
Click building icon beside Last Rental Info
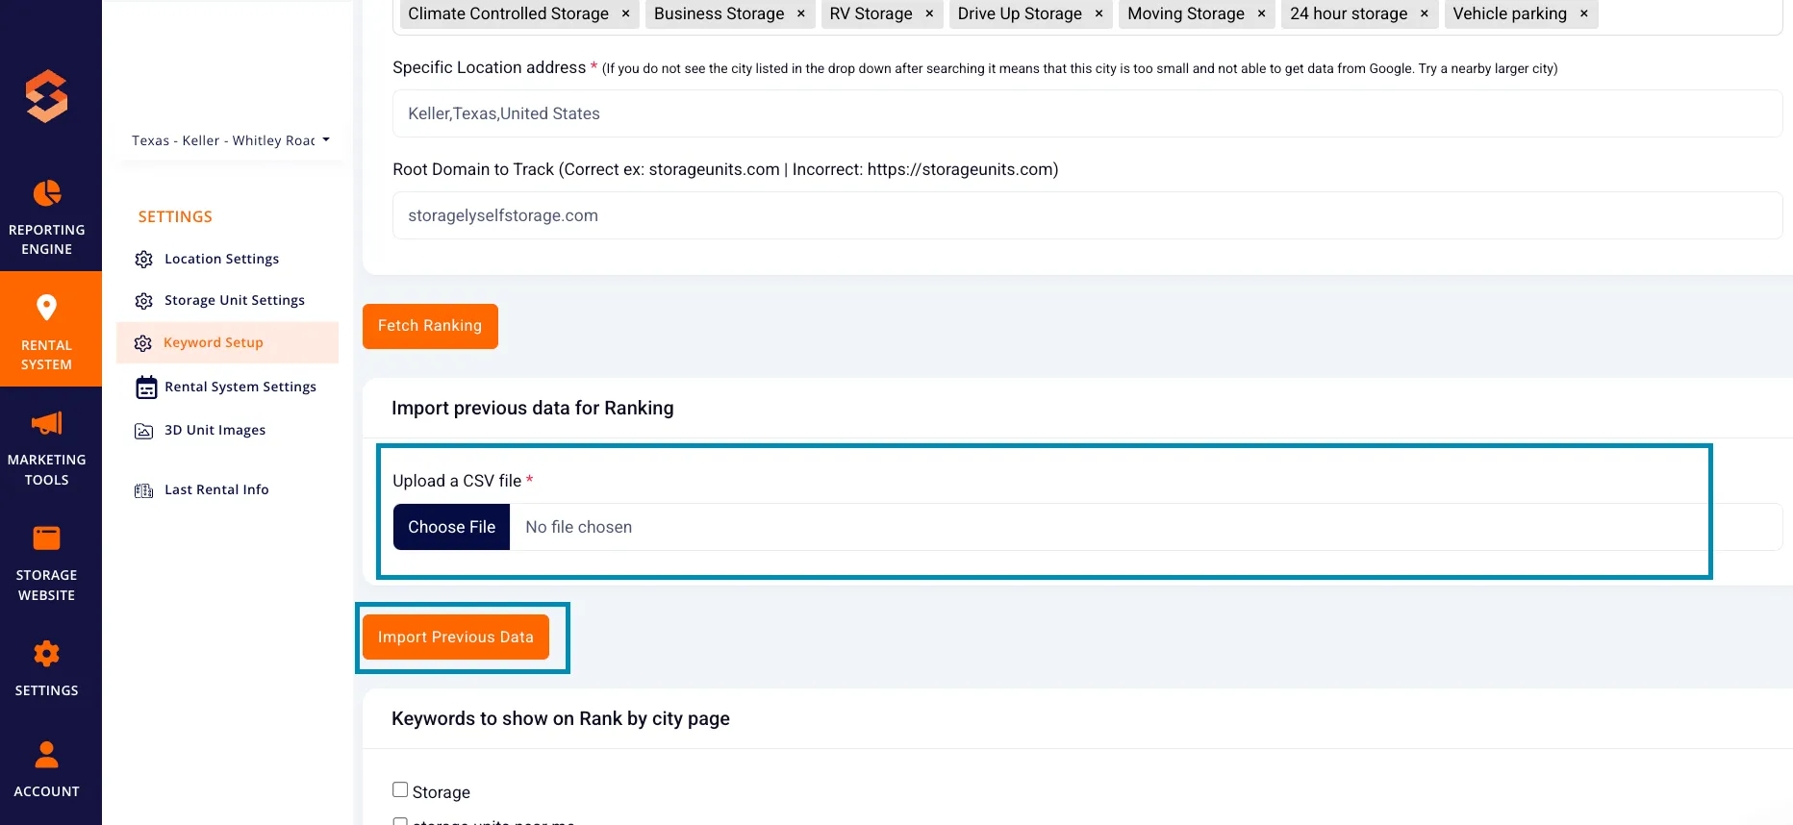144,490
